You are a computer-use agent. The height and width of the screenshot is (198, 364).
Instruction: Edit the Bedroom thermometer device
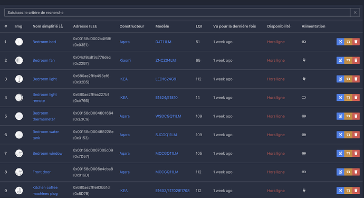pyautogui.click(x=340, y=116)
